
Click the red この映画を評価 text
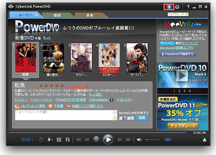click(77, 87)
